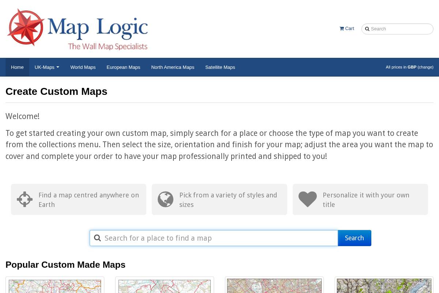Click the 'Welcome!' text
The width and height of the screenshot is (439, 293).
coord(22,116)
